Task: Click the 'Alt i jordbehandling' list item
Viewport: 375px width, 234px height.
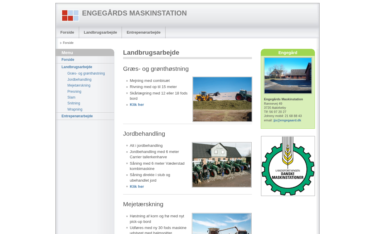Action: tap(146, 146)
